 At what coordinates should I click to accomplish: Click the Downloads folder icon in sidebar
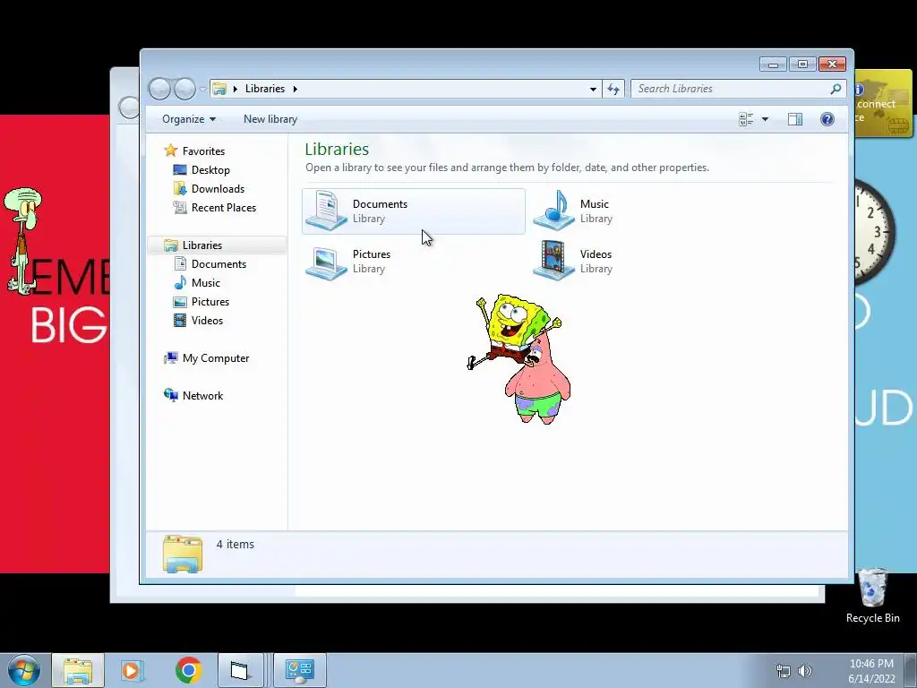(180, 188)
